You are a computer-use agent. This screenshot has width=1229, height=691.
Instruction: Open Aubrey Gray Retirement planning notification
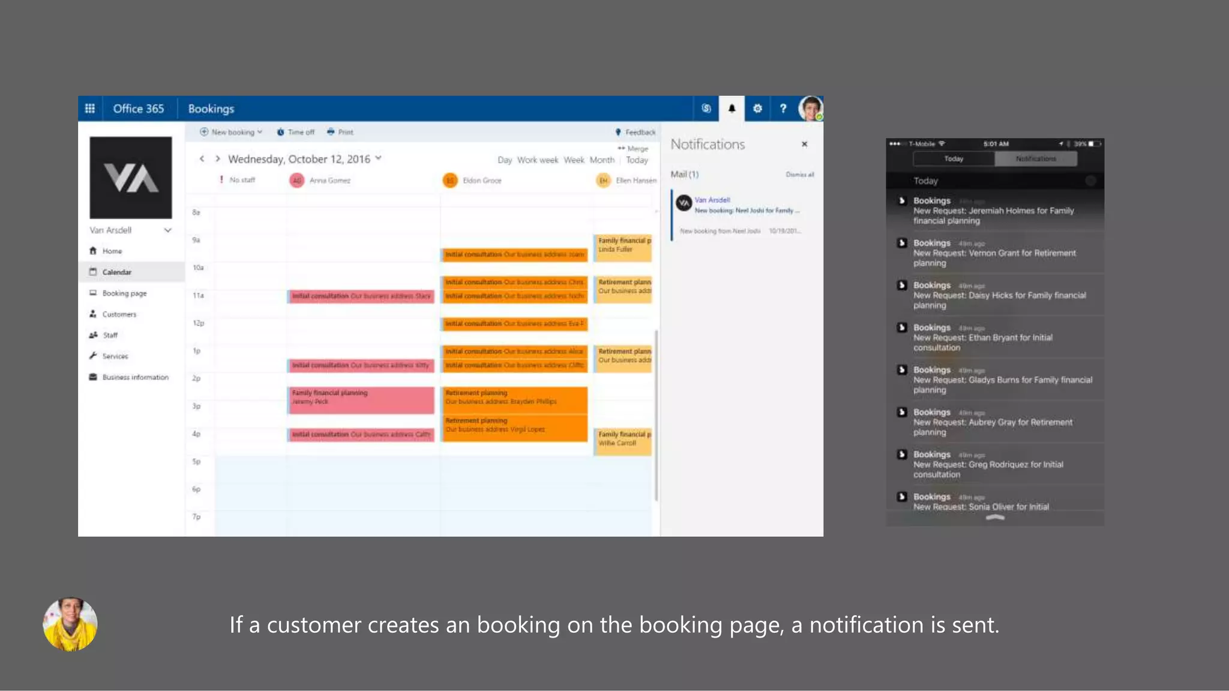[995, 422]
